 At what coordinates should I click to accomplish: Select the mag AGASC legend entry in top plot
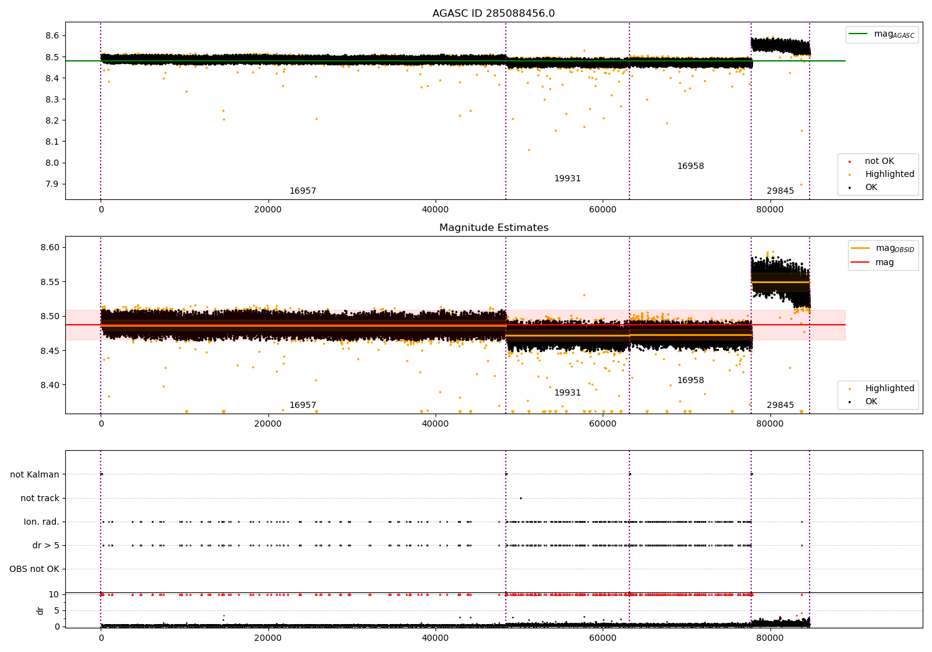coord(882,34)
